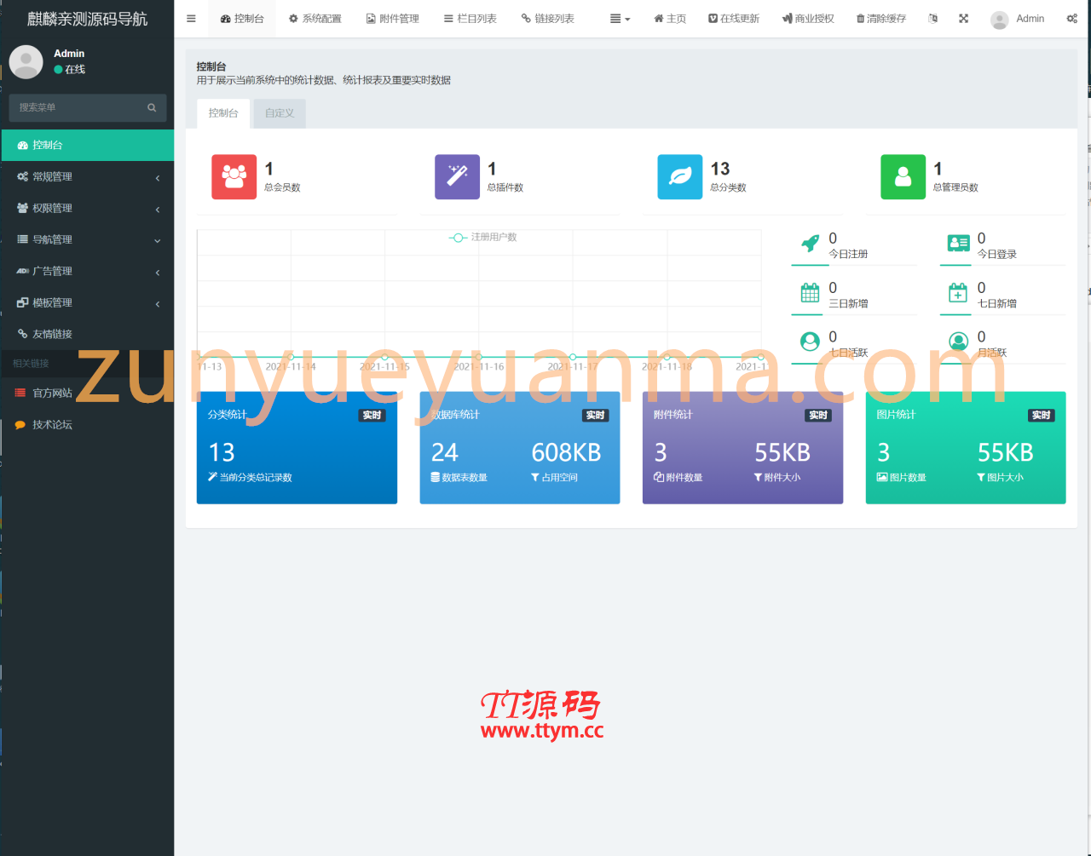Click the search magnifier icon in sidebar
This screenshot has width=1091, height=856.
tap(152, 107)
